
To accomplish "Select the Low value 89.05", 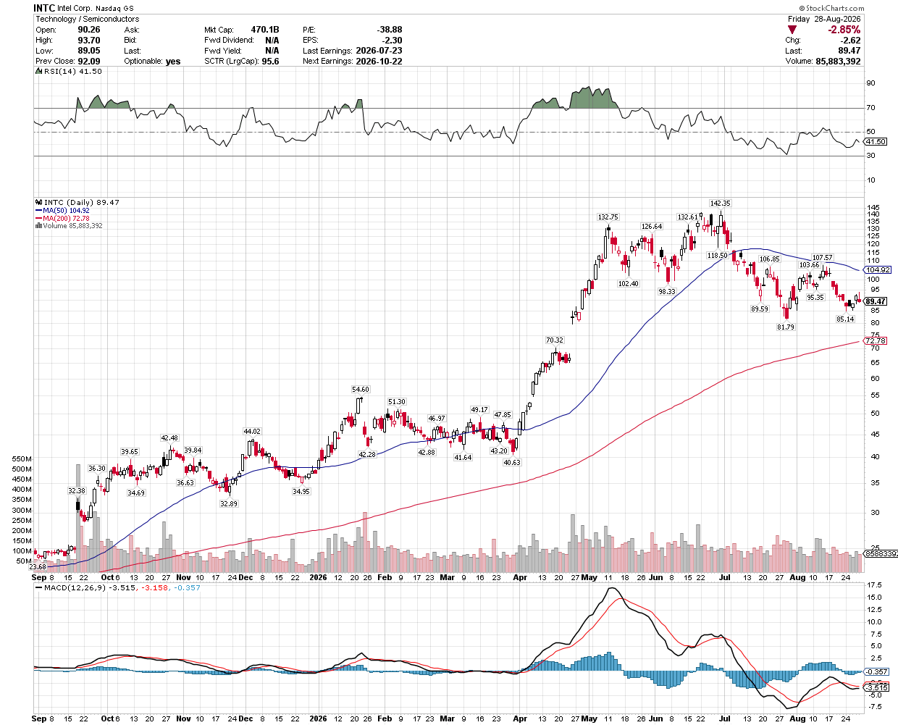I will pyautogui.click(x=89, y=51).
